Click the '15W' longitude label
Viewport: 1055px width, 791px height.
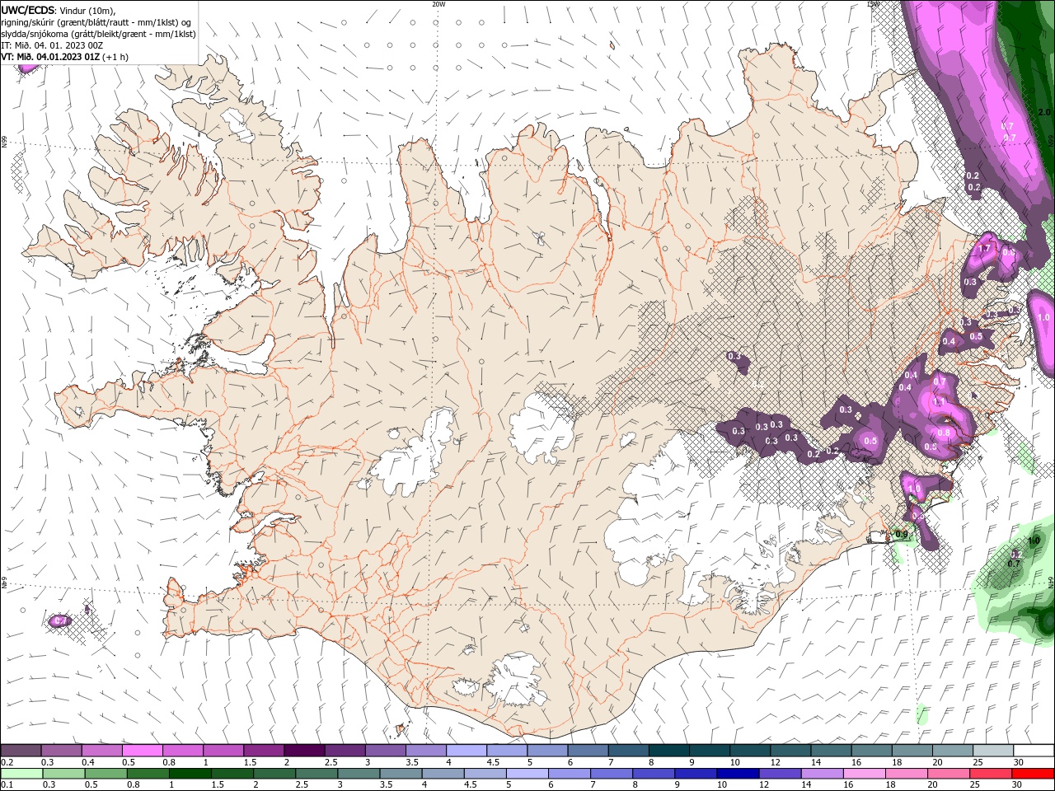click(x=872, y=4)
